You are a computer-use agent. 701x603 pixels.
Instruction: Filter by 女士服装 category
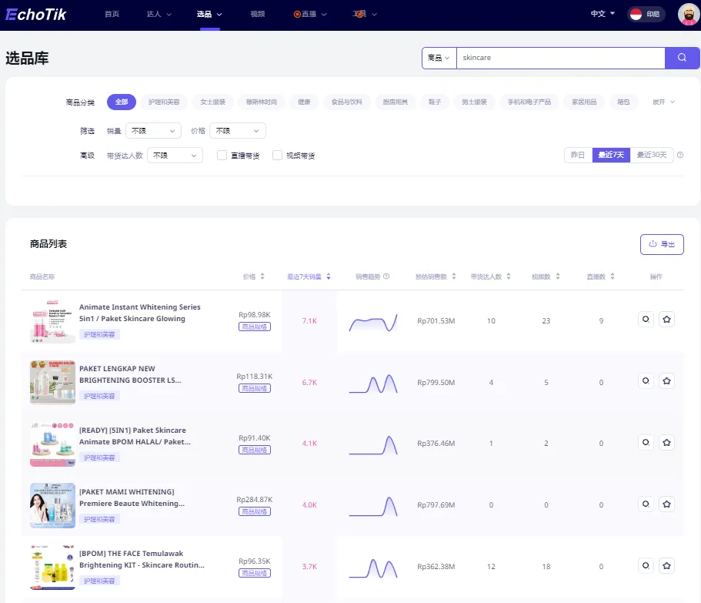click(x=213, y=102)
